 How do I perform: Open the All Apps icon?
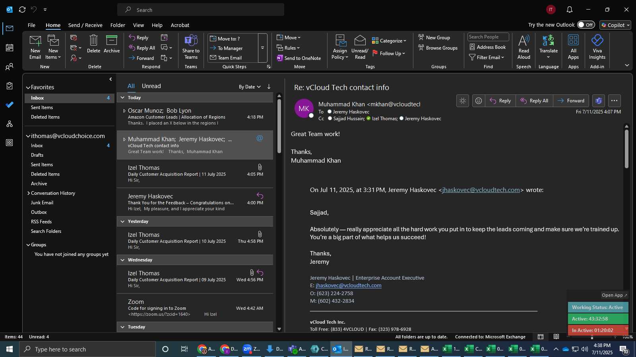(x=573, y=47)
